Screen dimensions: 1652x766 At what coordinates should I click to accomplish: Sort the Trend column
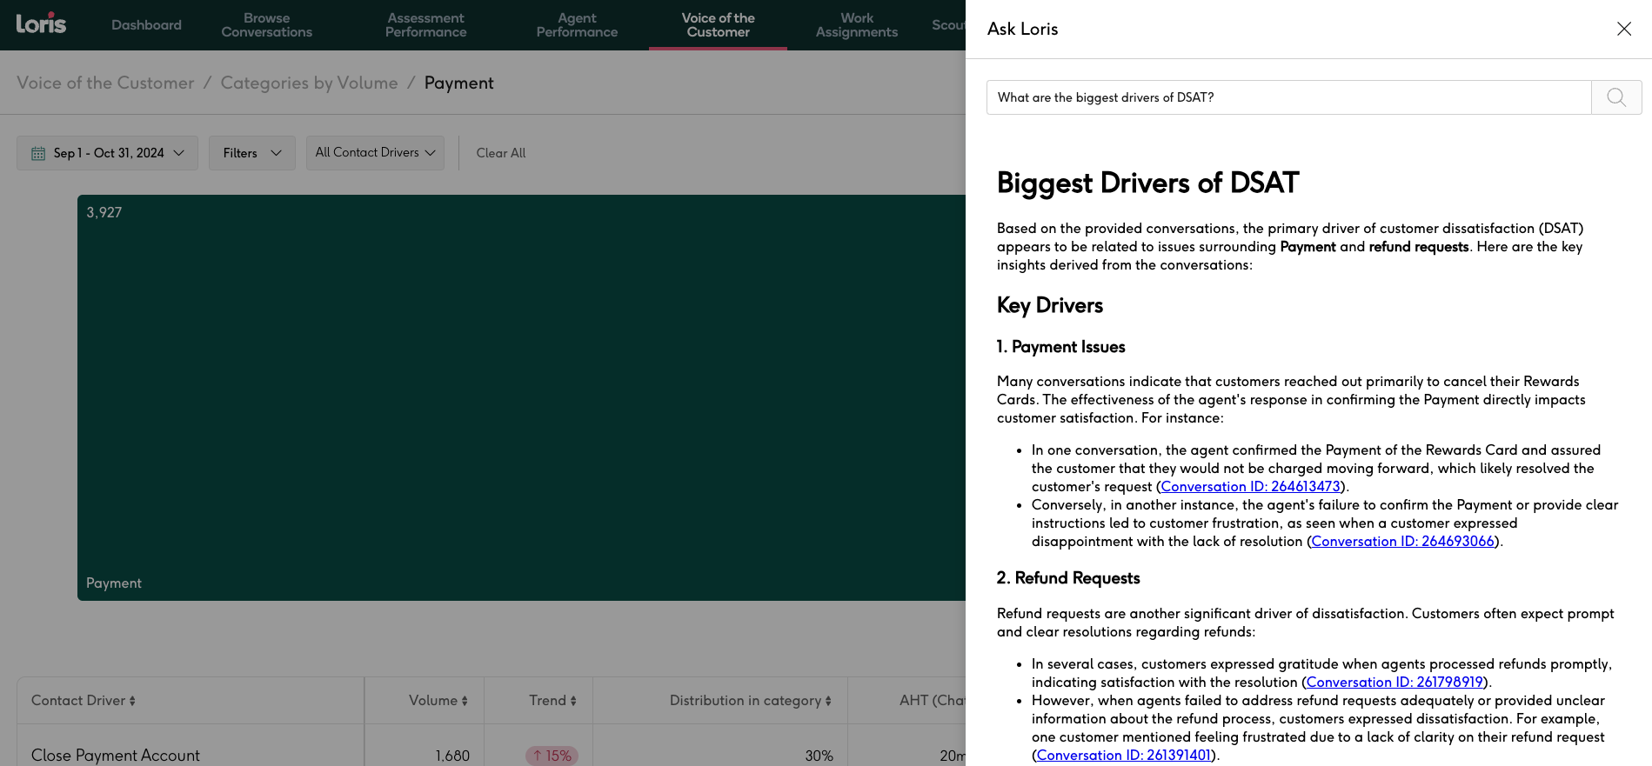click(x=573, y=701)
